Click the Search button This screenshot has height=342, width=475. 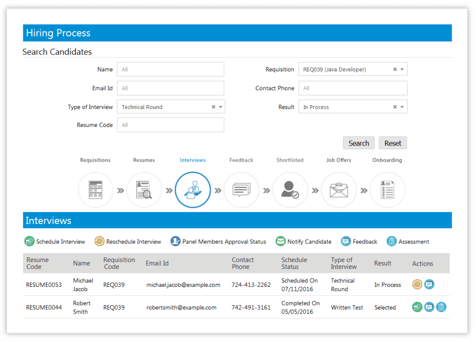pos(359,143)
